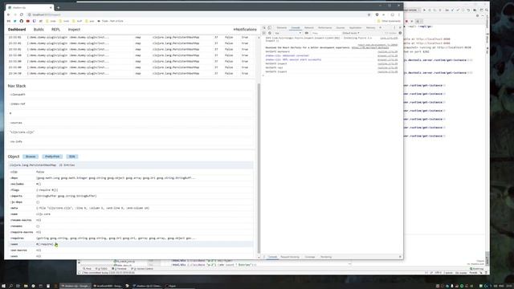
Task: Open the Builds page
Action: [39, 30]
